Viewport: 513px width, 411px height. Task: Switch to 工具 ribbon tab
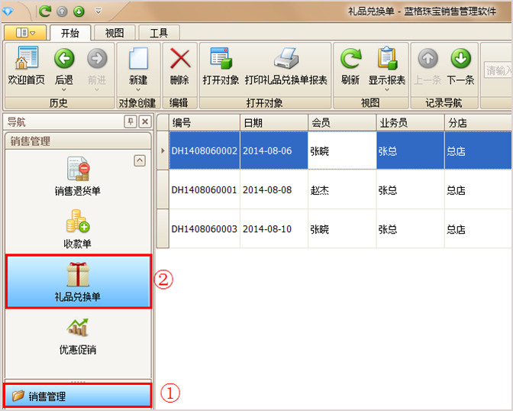click(159, 33)
